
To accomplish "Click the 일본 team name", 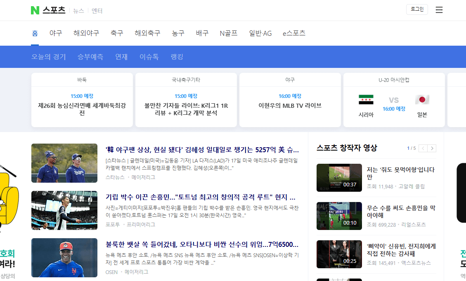I will (422, 115).
